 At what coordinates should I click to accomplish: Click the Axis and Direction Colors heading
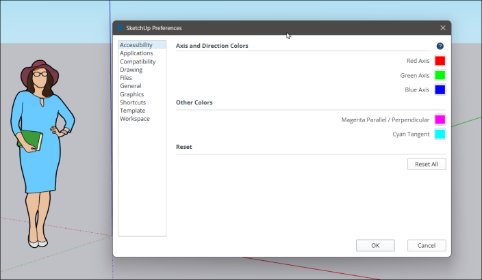[212, 46]
